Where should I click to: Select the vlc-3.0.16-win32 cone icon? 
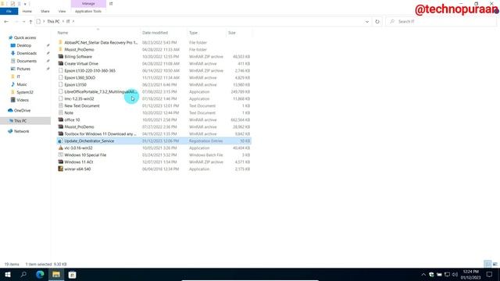point(61,148)
